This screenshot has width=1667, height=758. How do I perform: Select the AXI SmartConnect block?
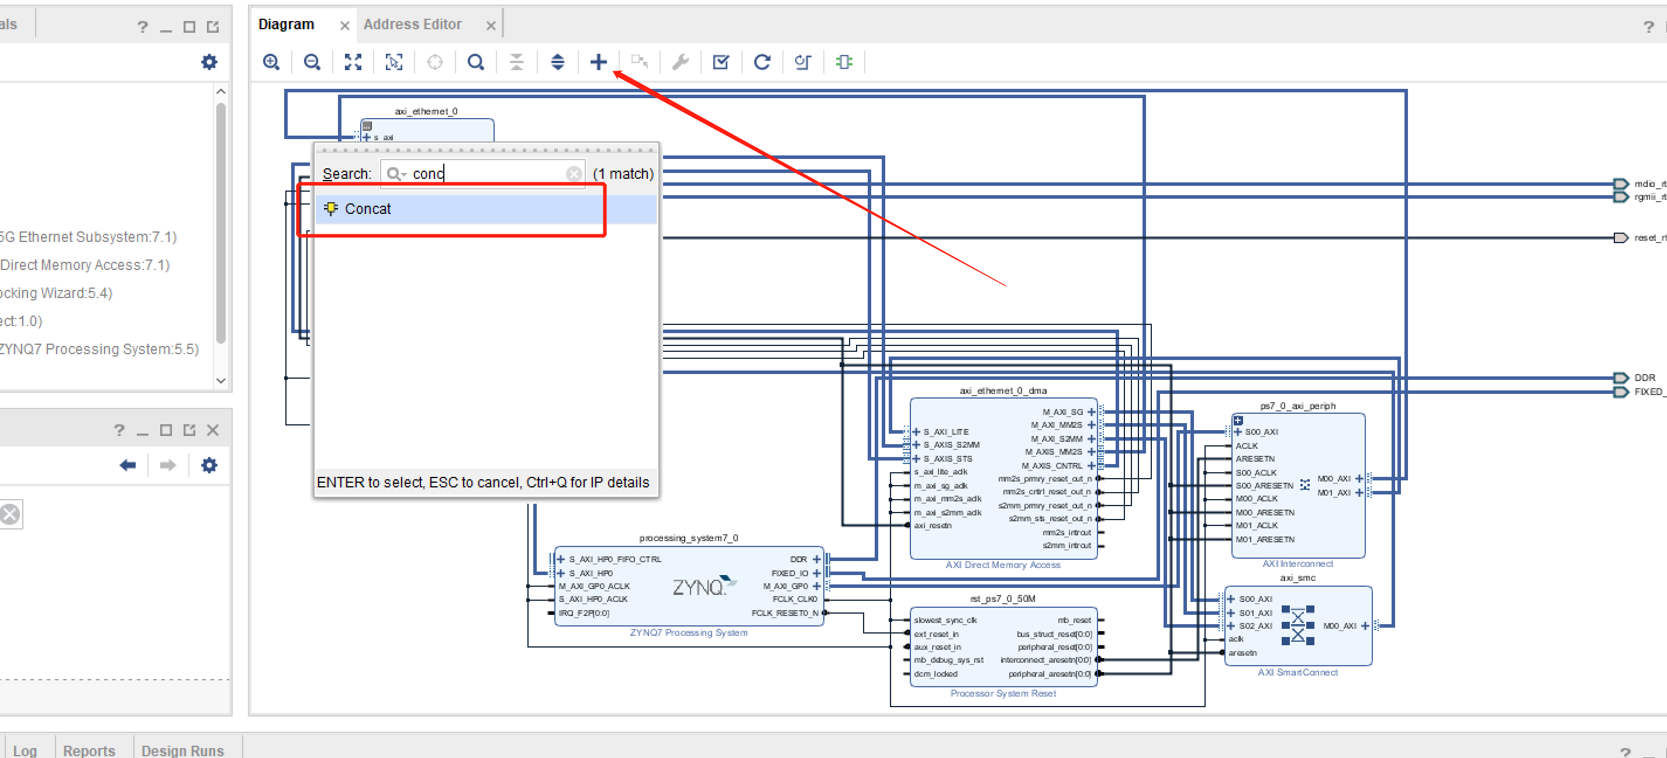1298,625
